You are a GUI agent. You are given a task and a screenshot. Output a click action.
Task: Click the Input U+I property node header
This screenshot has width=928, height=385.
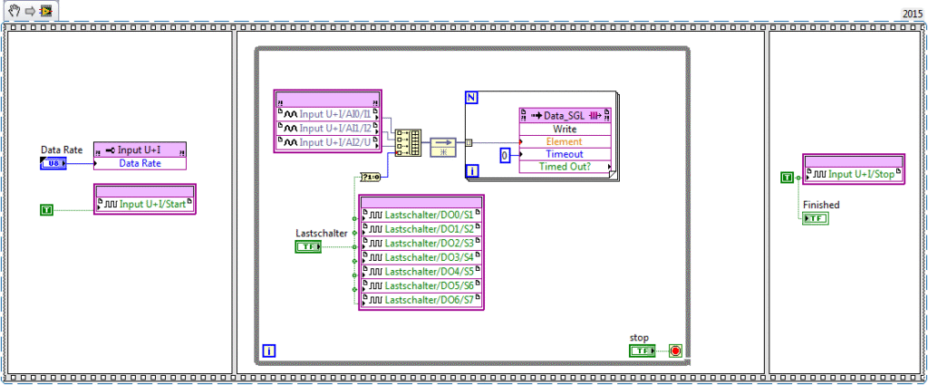(x=140, y=149)
